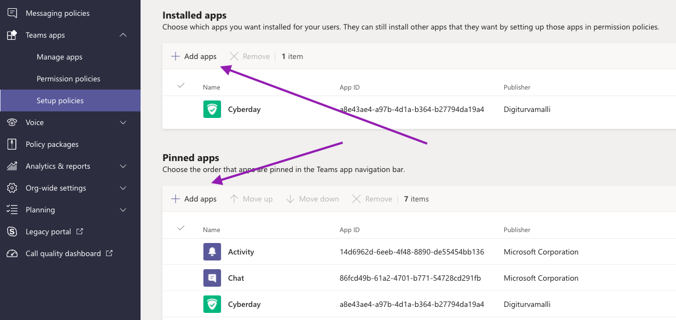This screenshot has width=676, height=320.
Task: Click Cyberday app ID in Installed apps table
Action: click(412, 109)
